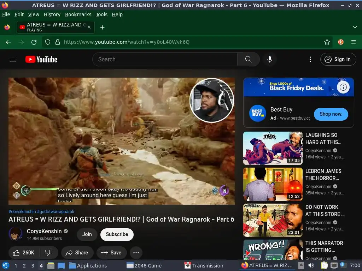This screenshot has width=362, height=271.
Task: Open a new tab with plus
Action: click(x=102, y=28)
